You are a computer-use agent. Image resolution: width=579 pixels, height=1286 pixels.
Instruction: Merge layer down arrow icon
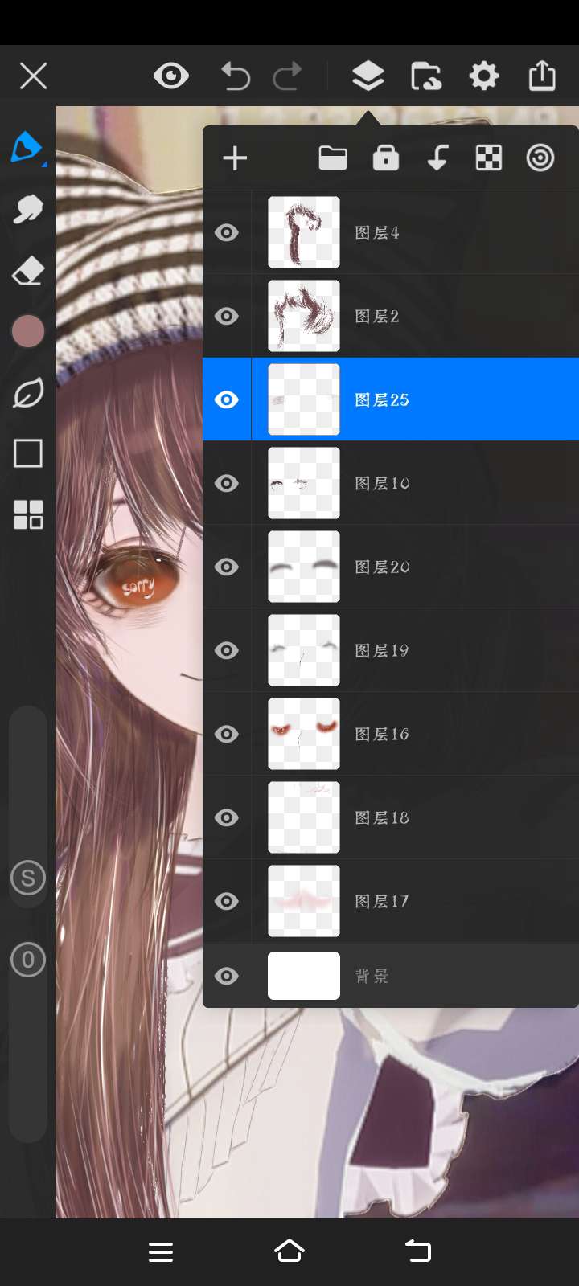[437, 158]
